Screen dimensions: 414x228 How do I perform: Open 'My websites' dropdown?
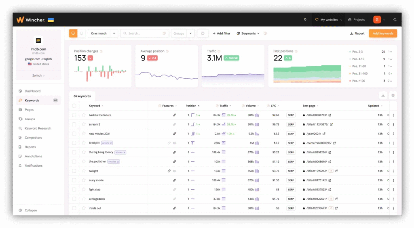click(329, 19)
